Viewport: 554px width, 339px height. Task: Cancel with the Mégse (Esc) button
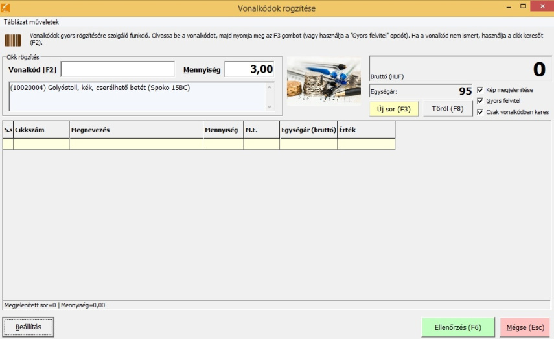click(525, 328)
